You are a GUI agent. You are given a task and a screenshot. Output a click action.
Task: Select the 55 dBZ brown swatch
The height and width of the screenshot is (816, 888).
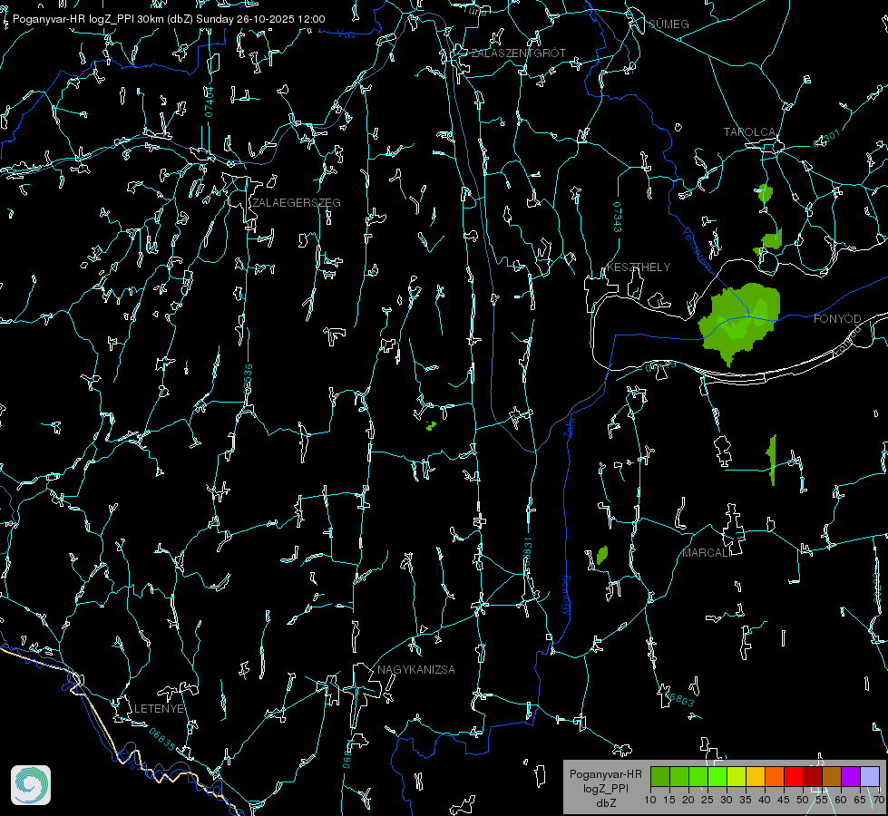(x=832, y=776)
